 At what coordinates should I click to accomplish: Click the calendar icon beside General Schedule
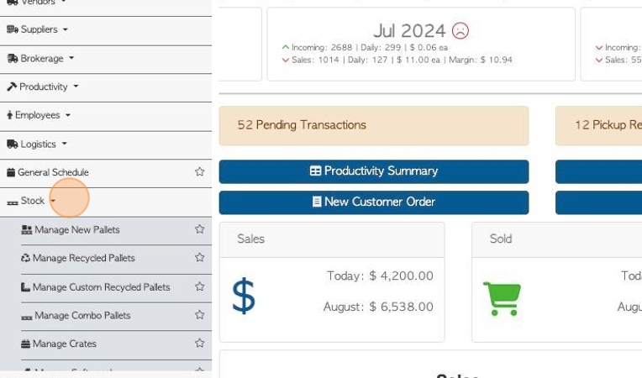pyautogui.click(x=11, y=172)
